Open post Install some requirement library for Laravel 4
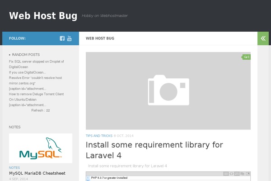 point(154,150)
